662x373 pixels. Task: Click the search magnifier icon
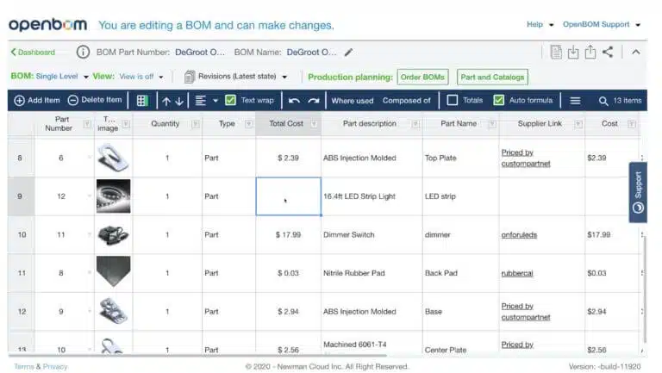click(603, 101)
